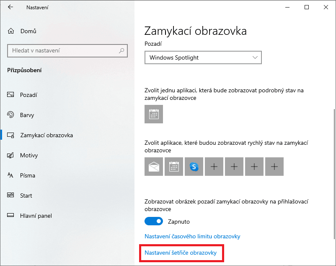The width and height of the screenshot is (336, 266).
Task: Open the Pozadí settings section
Action: [28, 95]
